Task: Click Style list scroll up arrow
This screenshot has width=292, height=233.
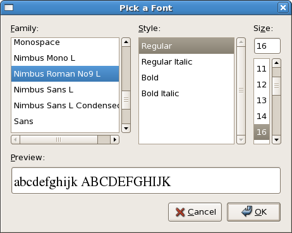Action: (x=241, y=42)
